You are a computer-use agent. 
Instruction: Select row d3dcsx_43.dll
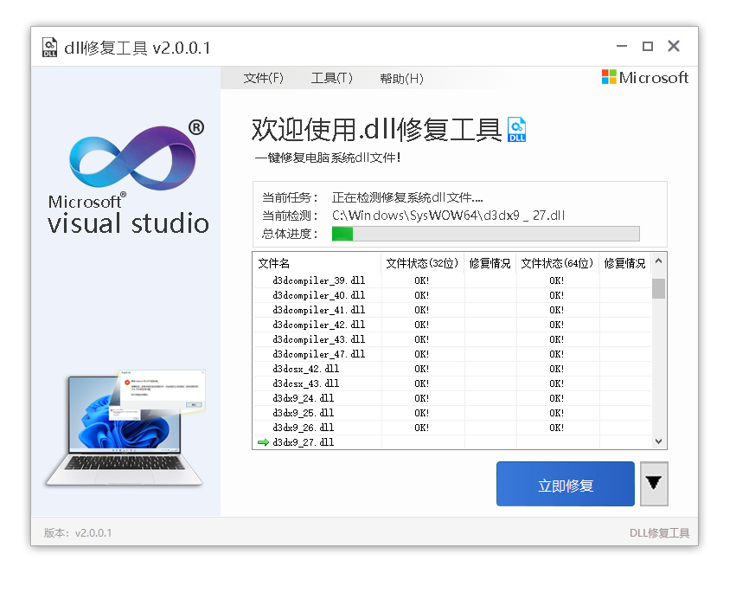(452, 383)
